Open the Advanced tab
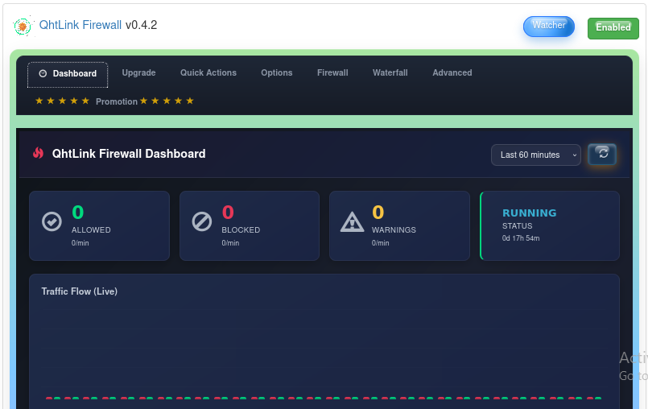648x409 pixels. coord(452,72)
